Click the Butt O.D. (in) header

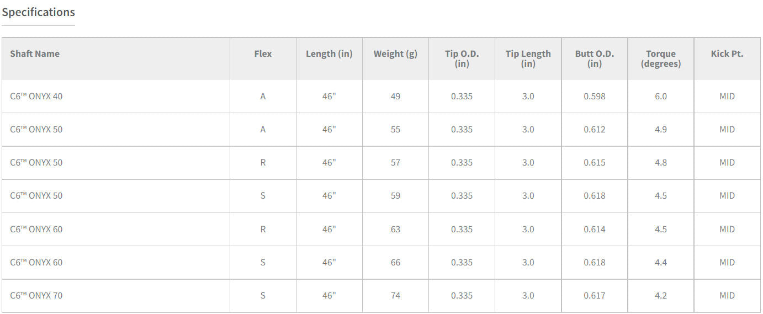pos(594,58)
